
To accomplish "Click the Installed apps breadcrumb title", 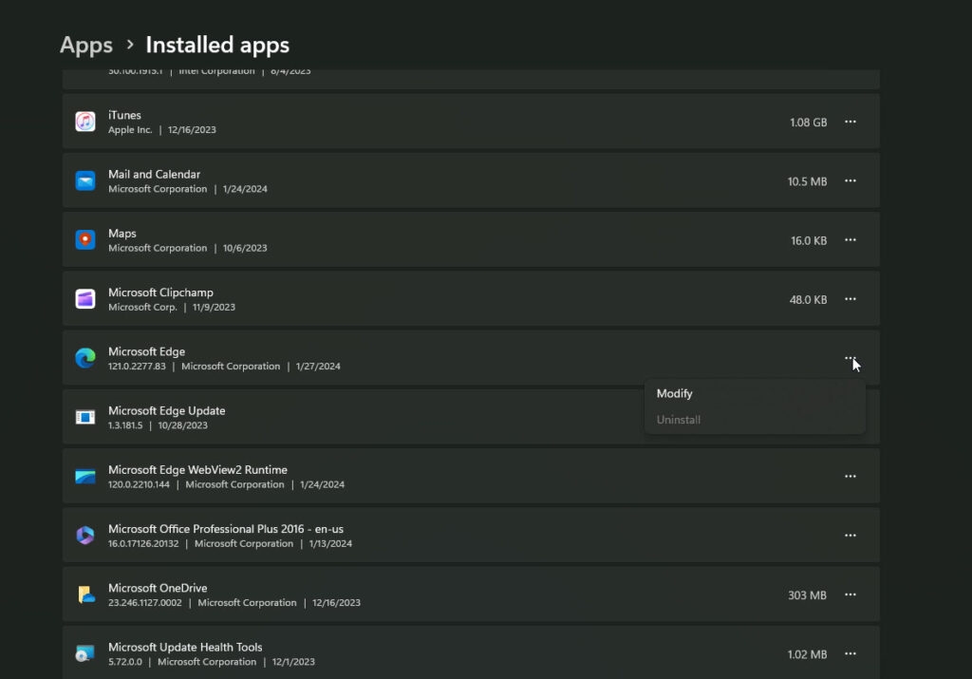I will (x=217, y=46).
